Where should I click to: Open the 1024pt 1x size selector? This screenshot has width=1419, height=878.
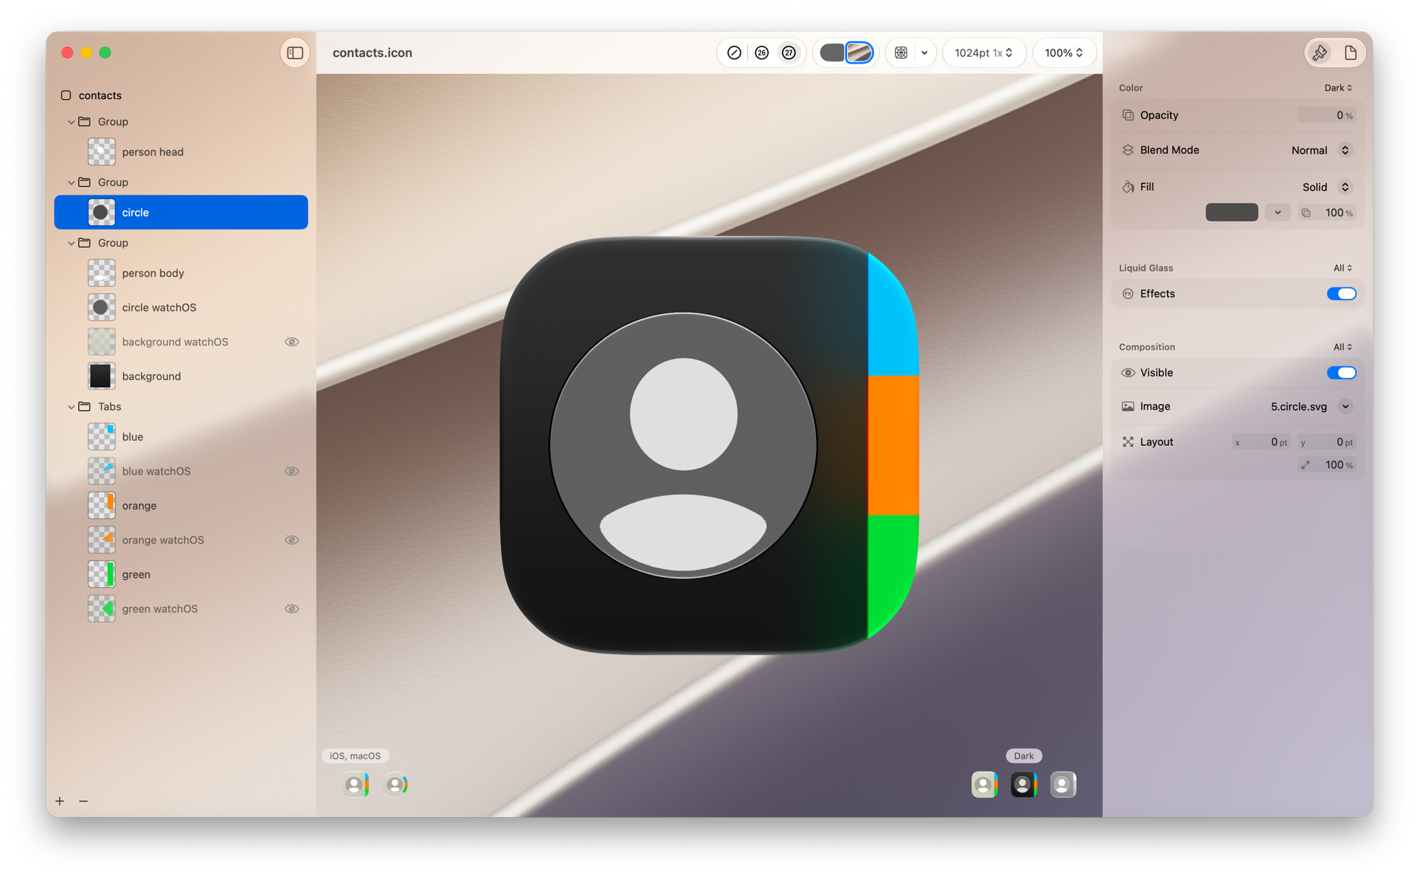[x=984, y=53]
